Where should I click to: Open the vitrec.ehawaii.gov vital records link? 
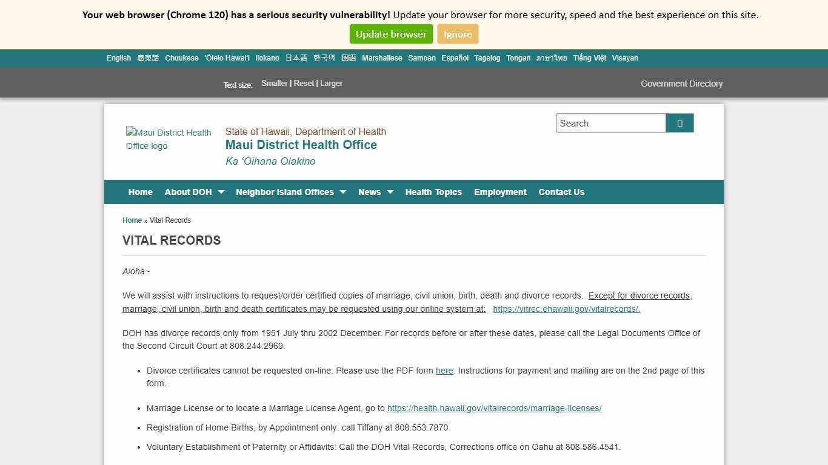566,309
